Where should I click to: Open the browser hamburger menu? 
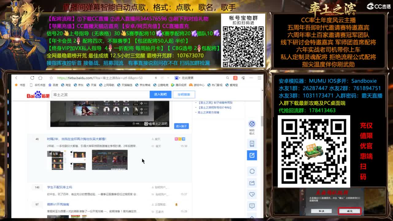(x=259, y=78)
